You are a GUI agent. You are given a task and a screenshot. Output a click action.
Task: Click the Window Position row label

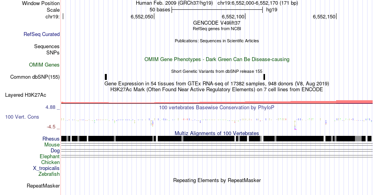click(x=41, y=3)
